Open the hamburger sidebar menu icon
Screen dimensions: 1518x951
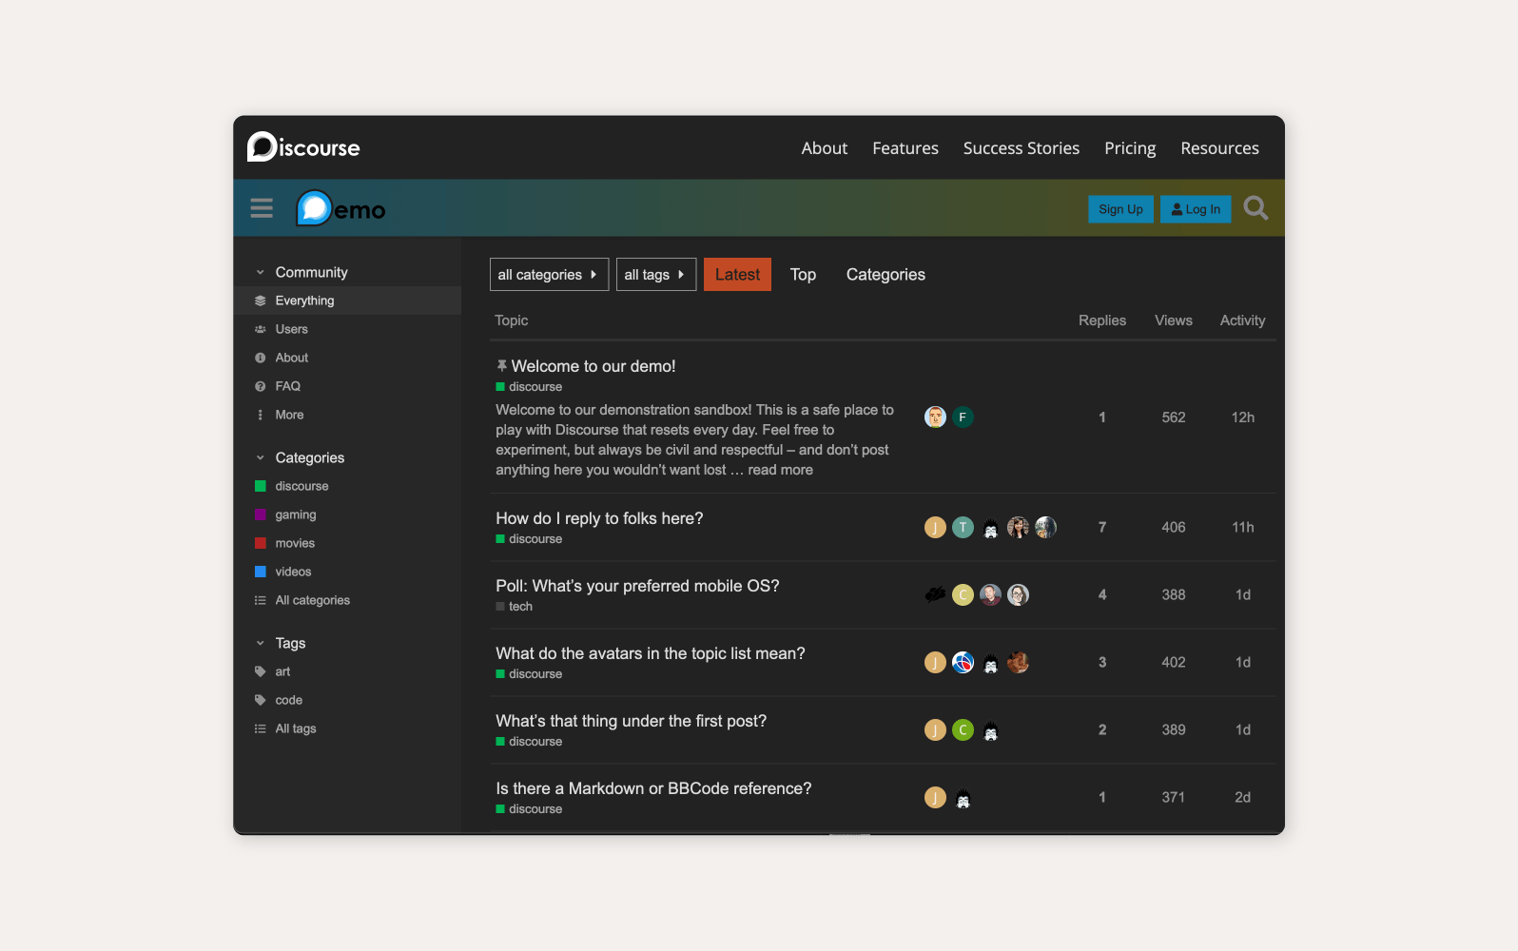(262, 208)
